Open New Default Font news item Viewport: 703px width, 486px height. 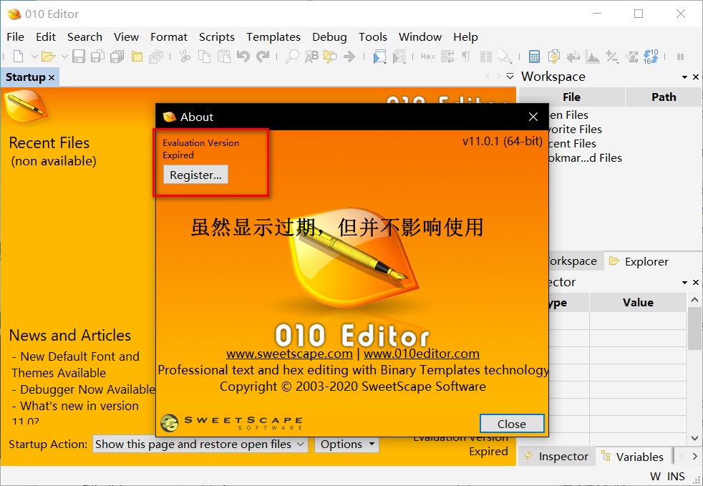(x=76, y=364)
